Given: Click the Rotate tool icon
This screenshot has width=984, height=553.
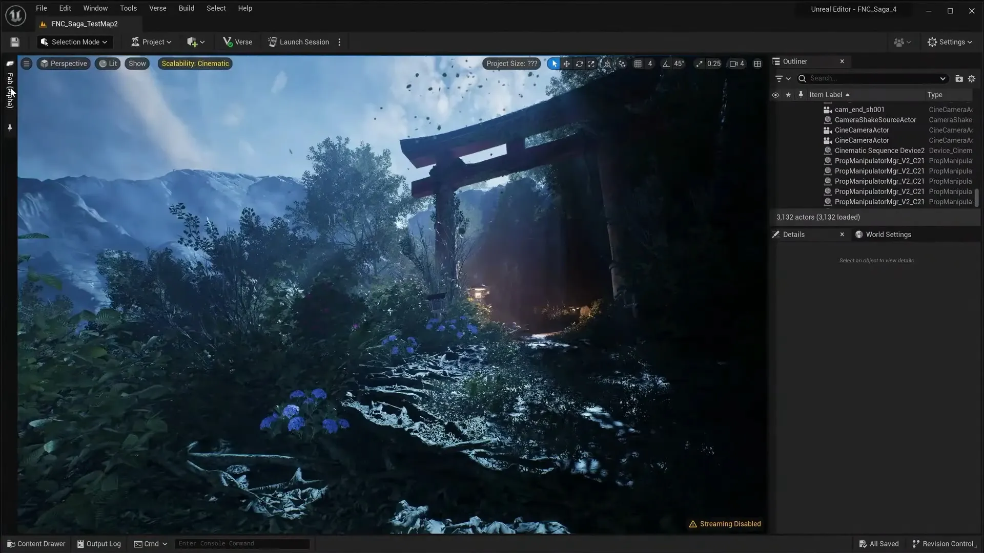Looking at the screenshot, I should pyautogui.click(x=579, y=63).
